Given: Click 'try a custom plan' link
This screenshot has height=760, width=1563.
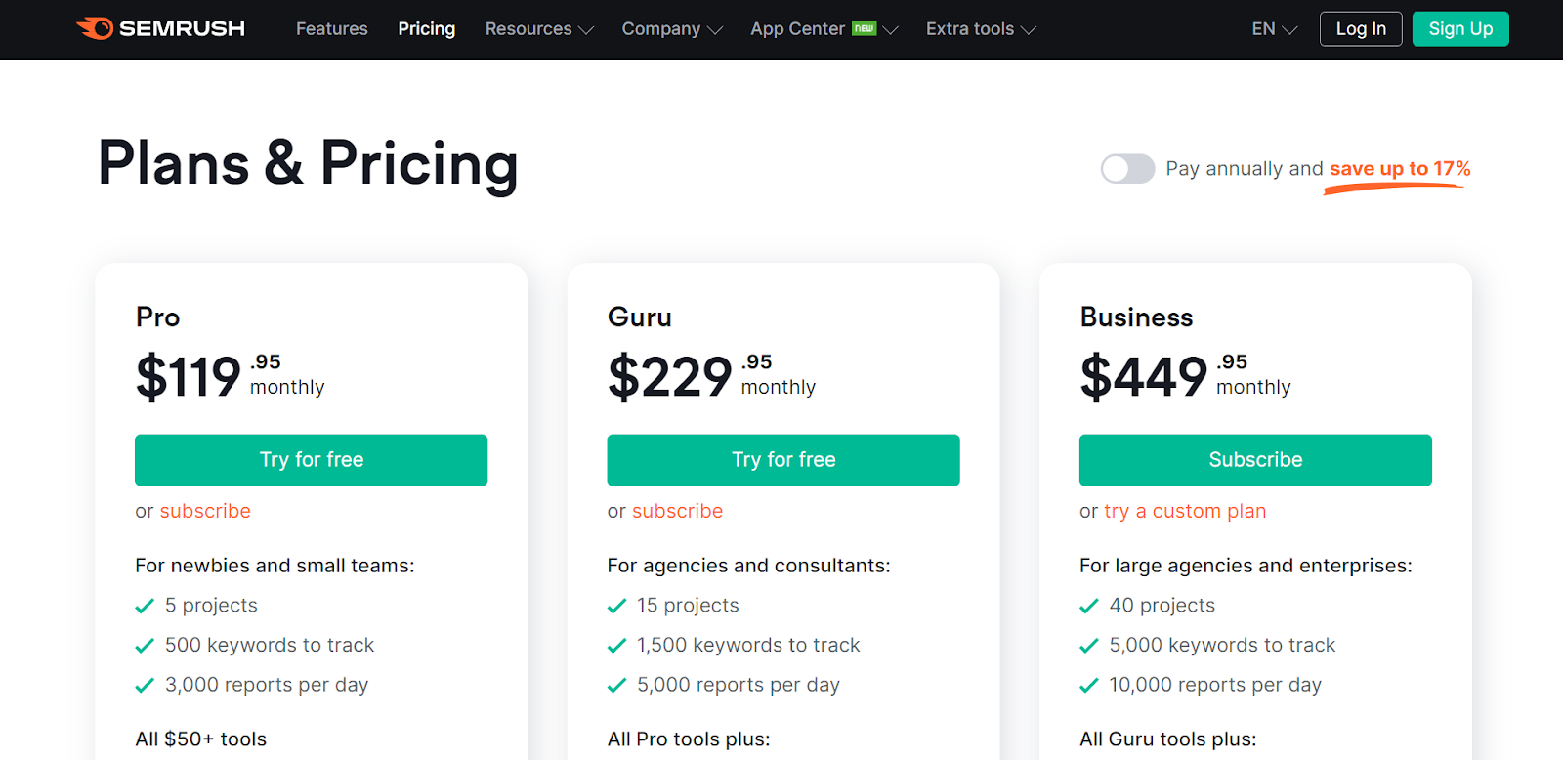Looking at the screenshot, I should click(x=1184, y=511).
